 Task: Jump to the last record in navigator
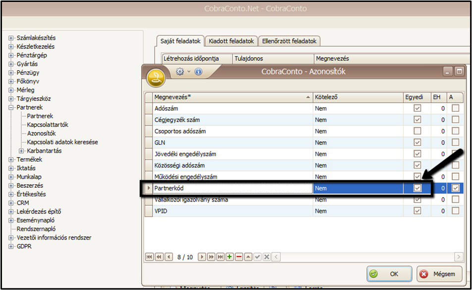(x=221, y=257)
